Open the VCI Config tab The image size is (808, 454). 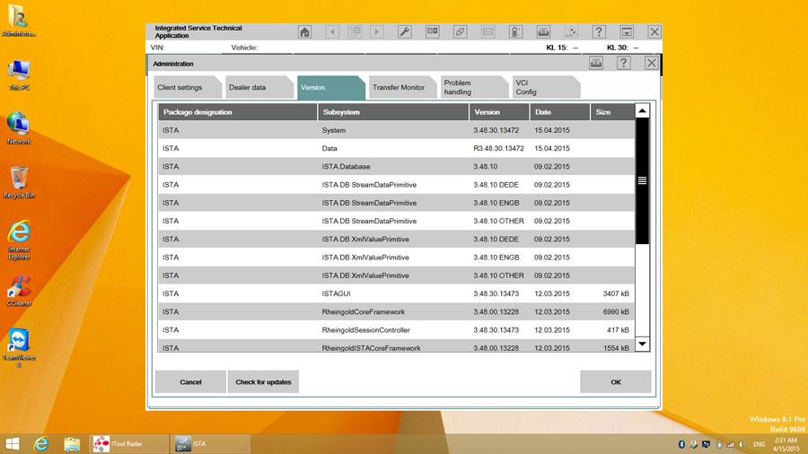pos(545,88)
